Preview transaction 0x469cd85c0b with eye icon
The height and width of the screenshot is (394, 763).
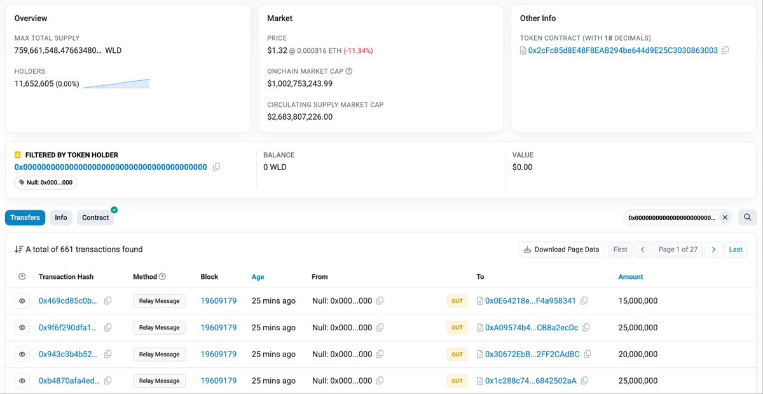(22, 300)
